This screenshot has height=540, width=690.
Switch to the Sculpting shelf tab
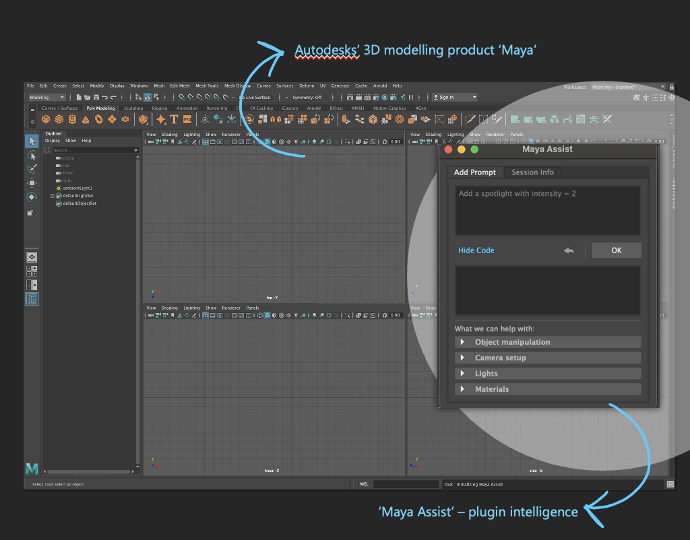133,108
